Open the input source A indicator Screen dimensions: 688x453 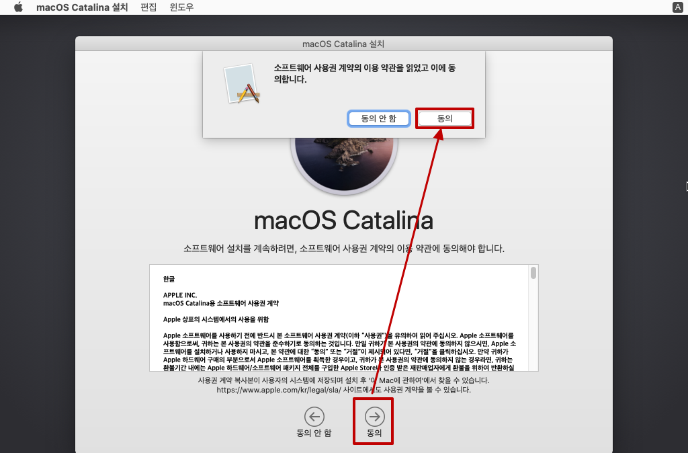tap(677, 7)
